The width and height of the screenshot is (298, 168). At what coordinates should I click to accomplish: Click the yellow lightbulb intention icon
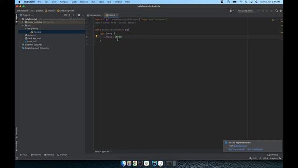[x=96, y=36]
